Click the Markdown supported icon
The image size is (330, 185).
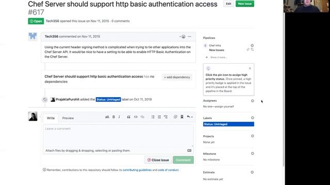(x=189, y=151)
